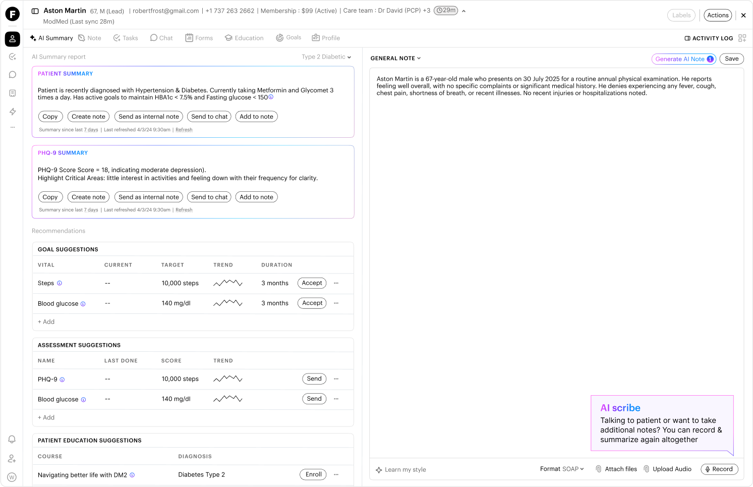Open more options for Blood glucose assessment row

(336, 399)
